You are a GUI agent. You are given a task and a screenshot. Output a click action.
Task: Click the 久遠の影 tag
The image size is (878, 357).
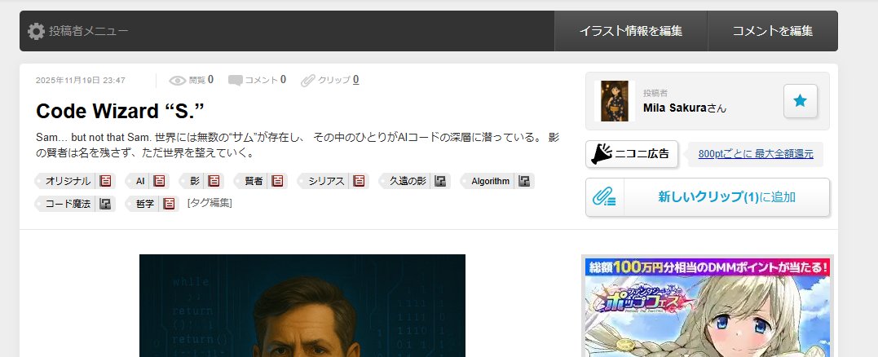tap(408, 181)
